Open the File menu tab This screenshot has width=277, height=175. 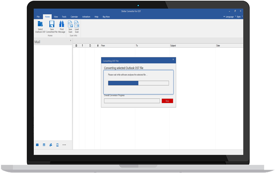coord(38,17)
